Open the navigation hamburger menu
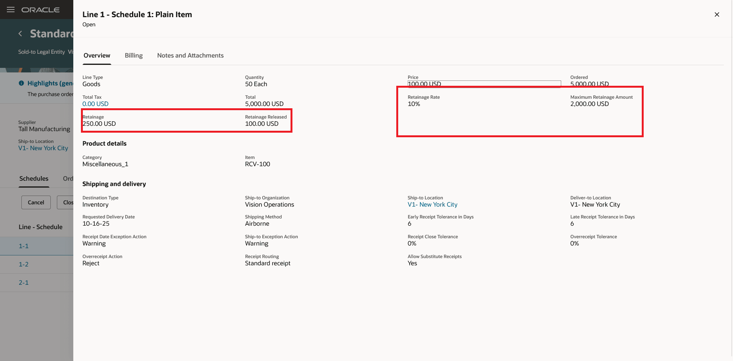This screenshot has width=733, height=361. 10,10
